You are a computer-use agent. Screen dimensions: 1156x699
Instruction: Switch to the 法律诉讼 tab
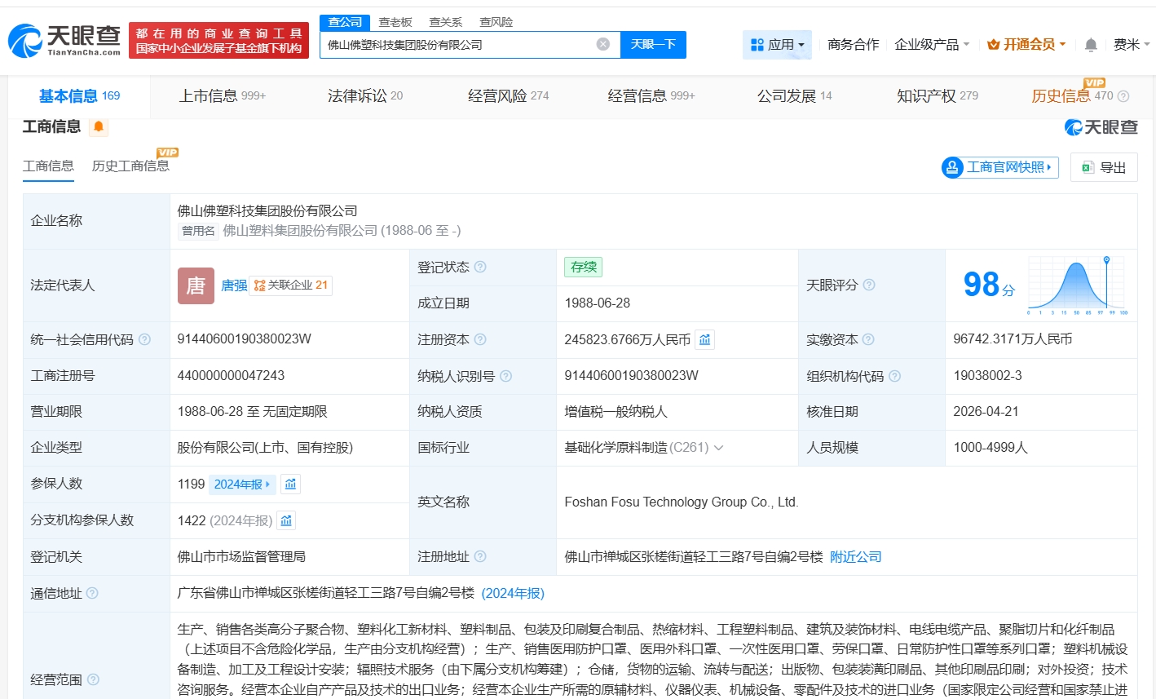tap(364, 96)
